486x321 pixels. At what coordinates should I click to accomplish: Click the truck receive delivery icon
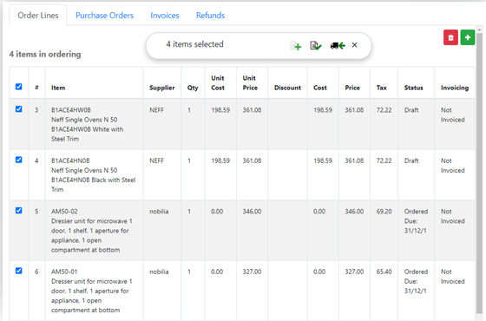(x=338, y=45)
